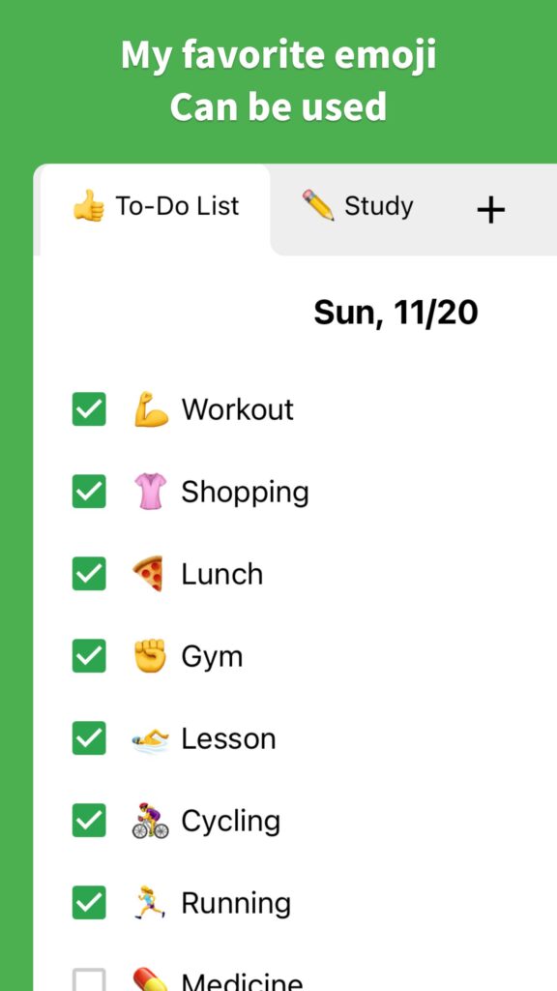The image size is (557, 991).
Task: Select the To-Do List tab
Action: (156, 206)
